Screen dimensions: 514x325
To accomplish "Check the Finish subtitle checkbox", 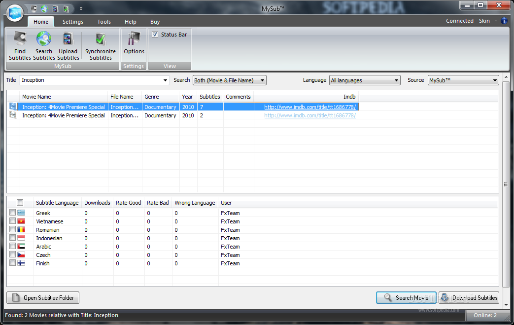I will (x=12, y=263).
